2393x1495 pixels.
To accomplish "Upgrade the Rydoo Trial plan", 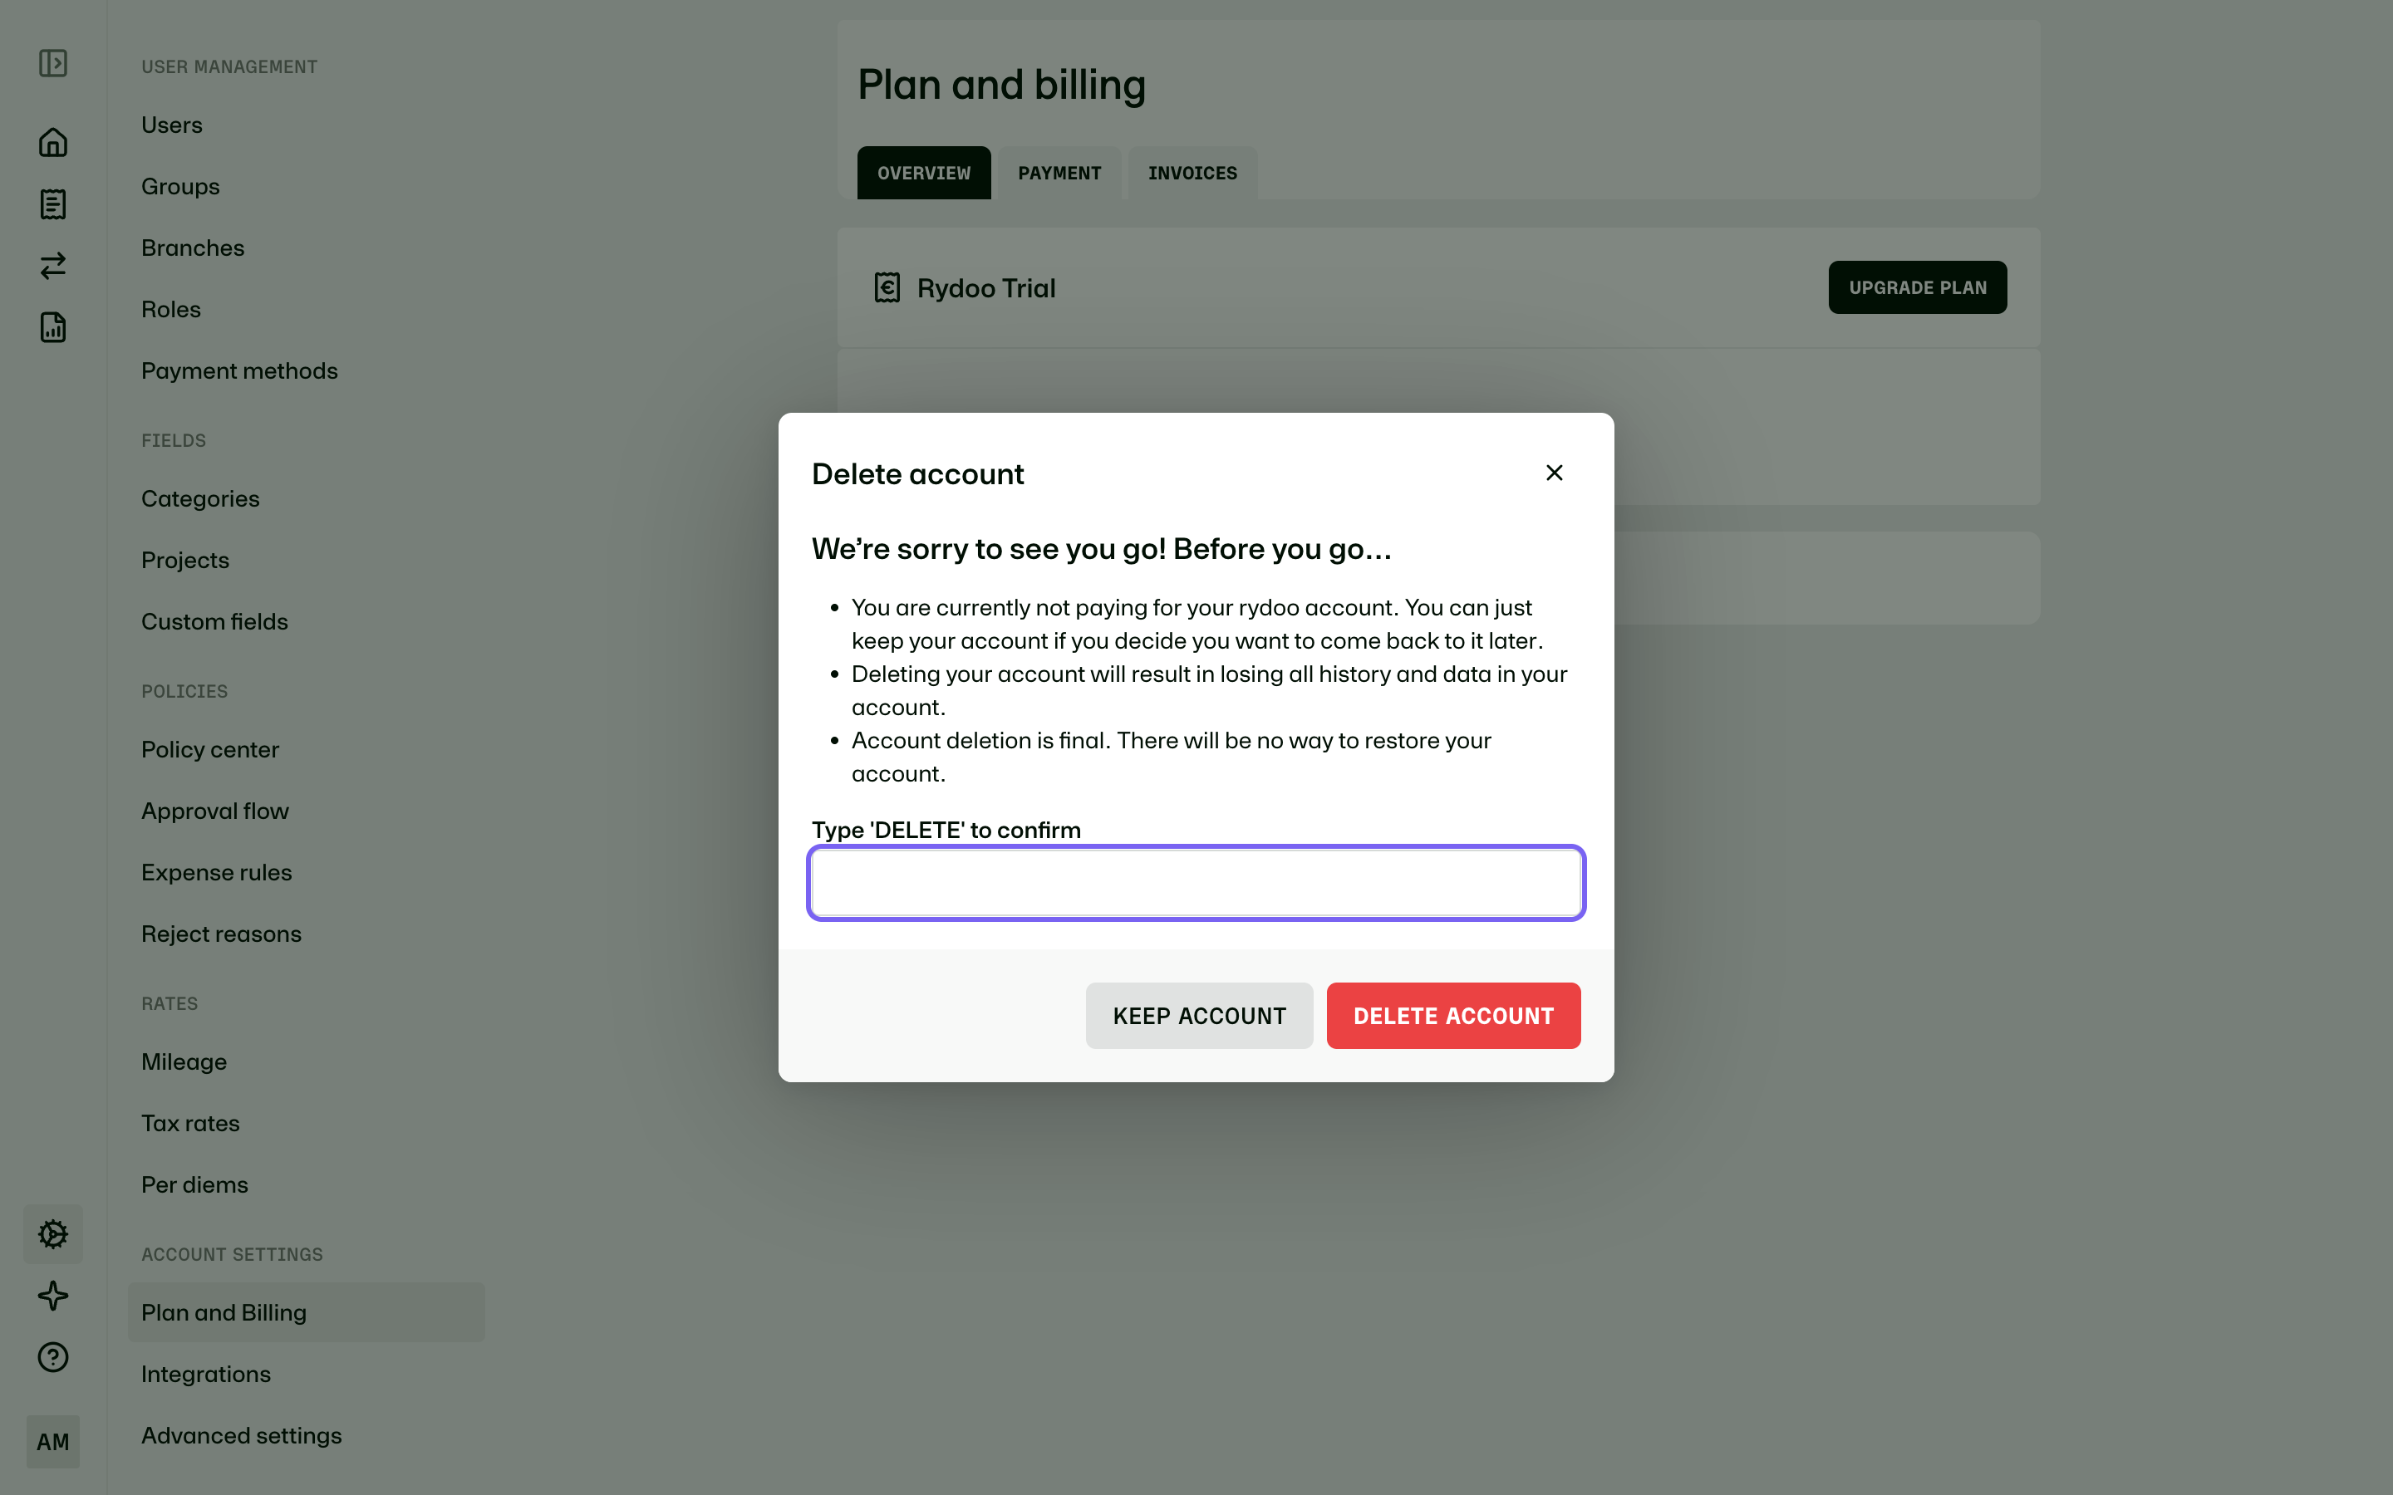I will pyautogui.click(x=1918, y=287).
